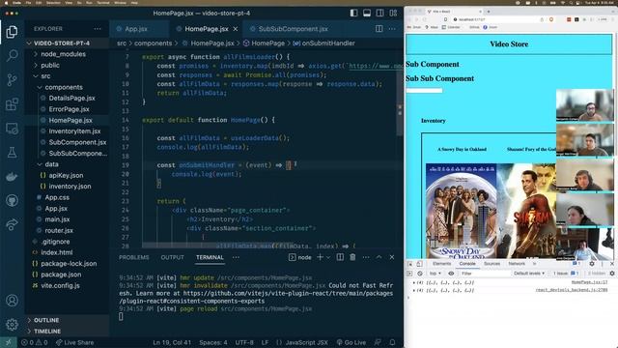618x348 pixels.
Task: Toggle live expression eye icon in DevTools
Action: 451,273
